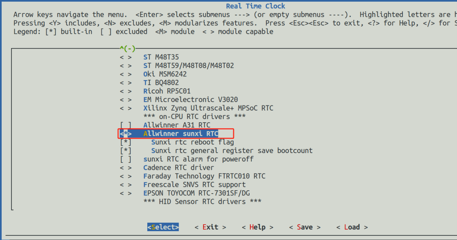Select EPSON TOYOCOM RTC-7301SF/DG entry
The height and width of the screenshot is (240, 457).
tap(196, 193)
